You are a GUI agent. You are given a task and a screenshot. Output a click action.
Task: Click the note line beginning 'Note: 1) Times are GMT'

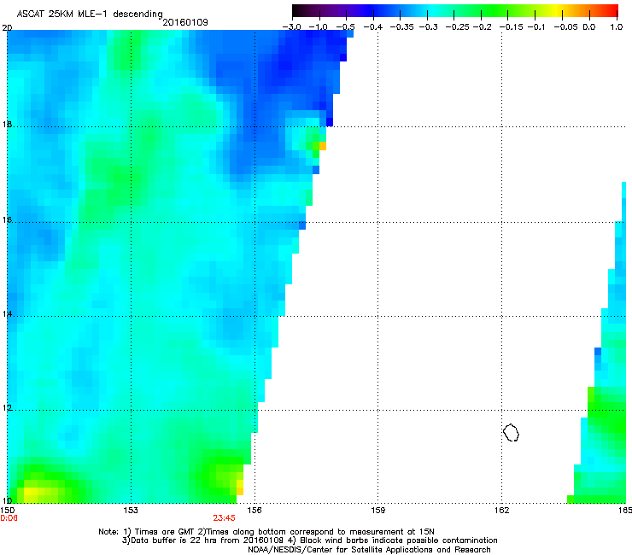[266, 532]
